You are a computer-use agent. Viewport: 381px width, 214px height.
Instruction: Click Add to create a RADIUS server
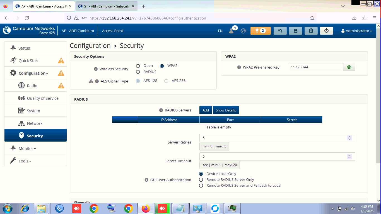206,110
